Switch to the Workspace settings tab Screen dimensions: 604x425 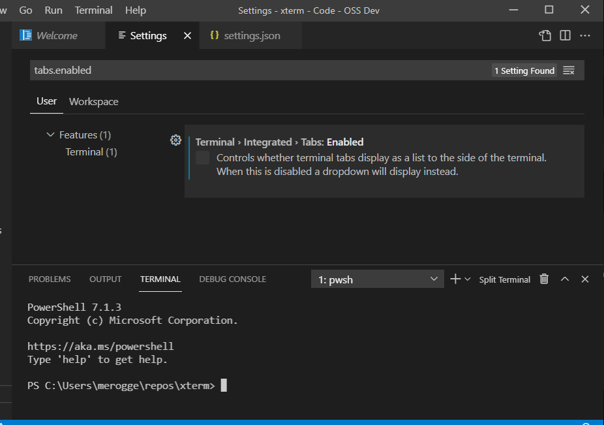pyautogui.click(x=93, y=101)
